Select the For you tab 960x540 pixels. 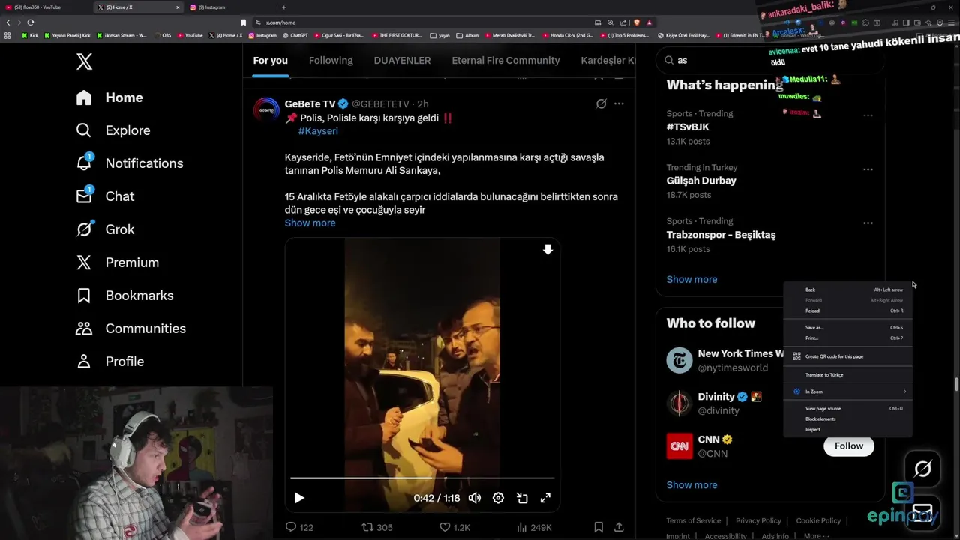pos(270,61)
